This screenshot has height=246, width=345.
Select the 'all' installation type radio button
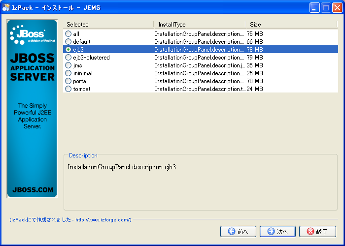(68, 34)
